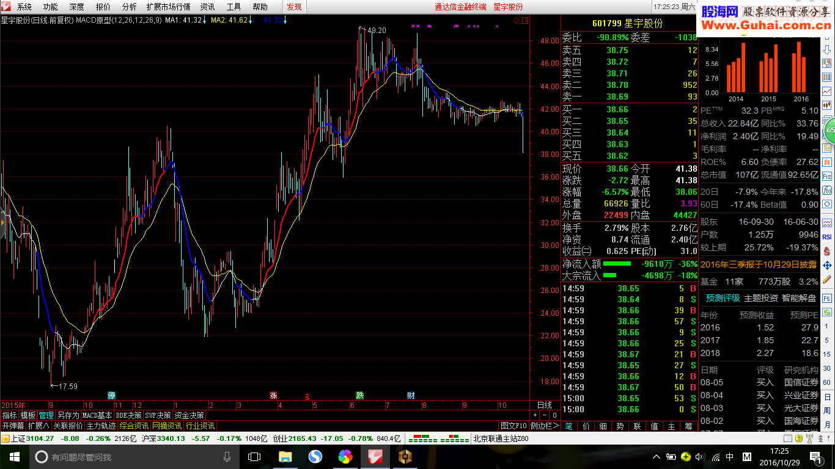Click the f(x) formula sidebar icon
835x469 pixels.
[827, 191]
